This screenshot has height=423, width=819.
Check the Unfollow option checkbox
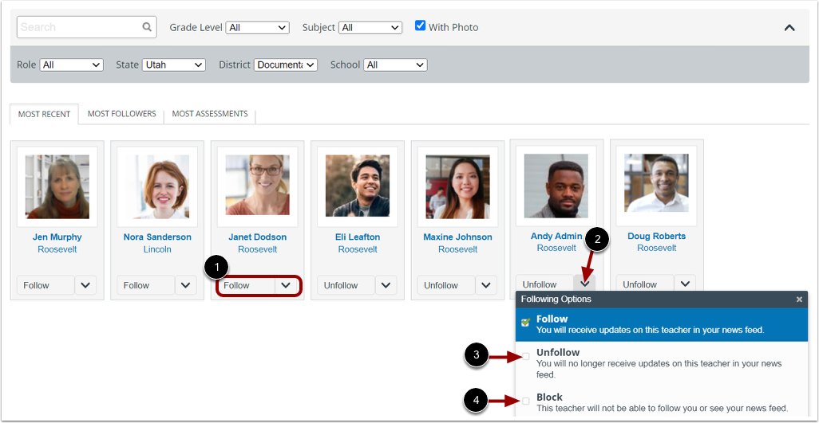pos(526,356)
